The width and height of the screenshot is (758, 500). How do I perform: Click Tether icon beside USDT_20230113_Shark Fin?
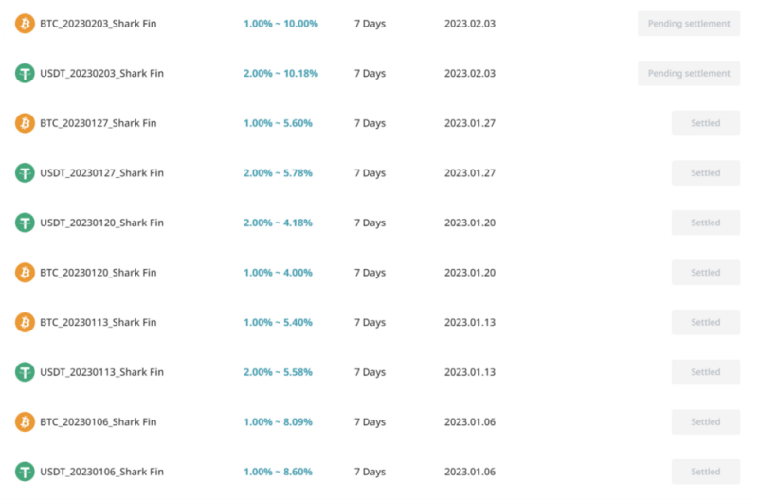click(25, 371)
